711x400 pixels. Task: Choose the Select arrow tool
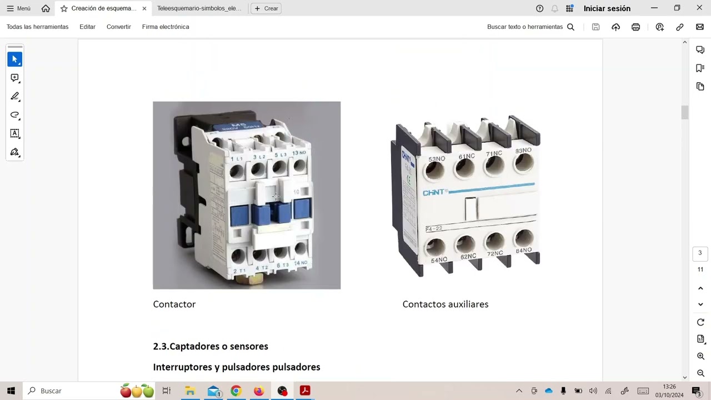[x=15, y=59]
